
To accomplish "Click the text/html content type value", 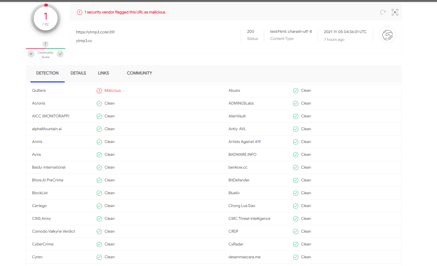I will (x=291, y=32).
